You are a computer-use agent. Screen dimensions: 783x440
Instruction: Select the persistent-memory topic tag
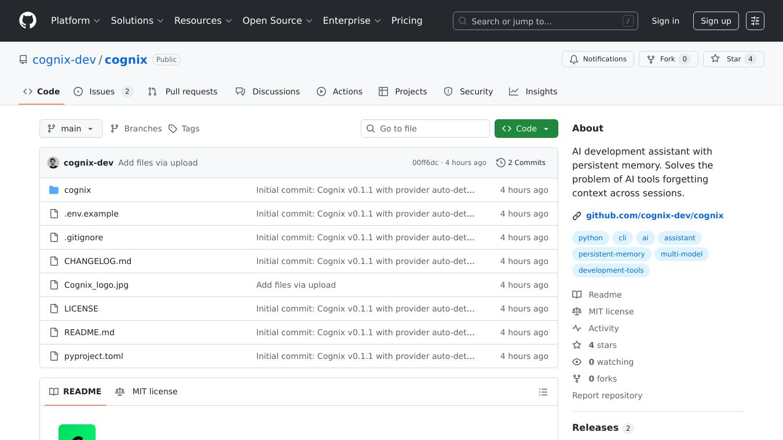[611, 254]
